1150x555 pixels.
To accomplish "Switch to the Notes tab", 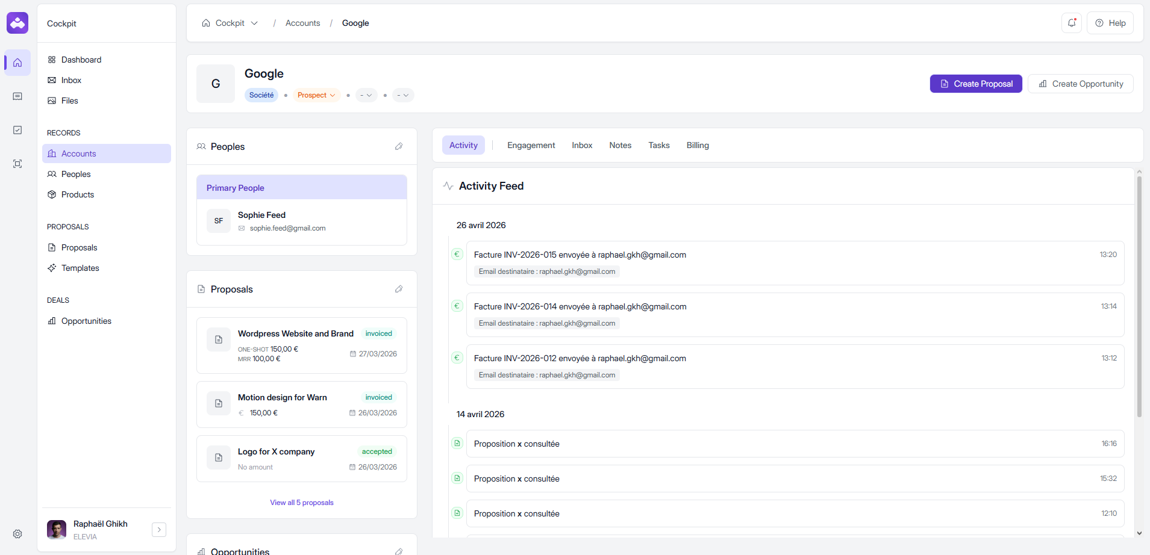I will tap(620, 145).
